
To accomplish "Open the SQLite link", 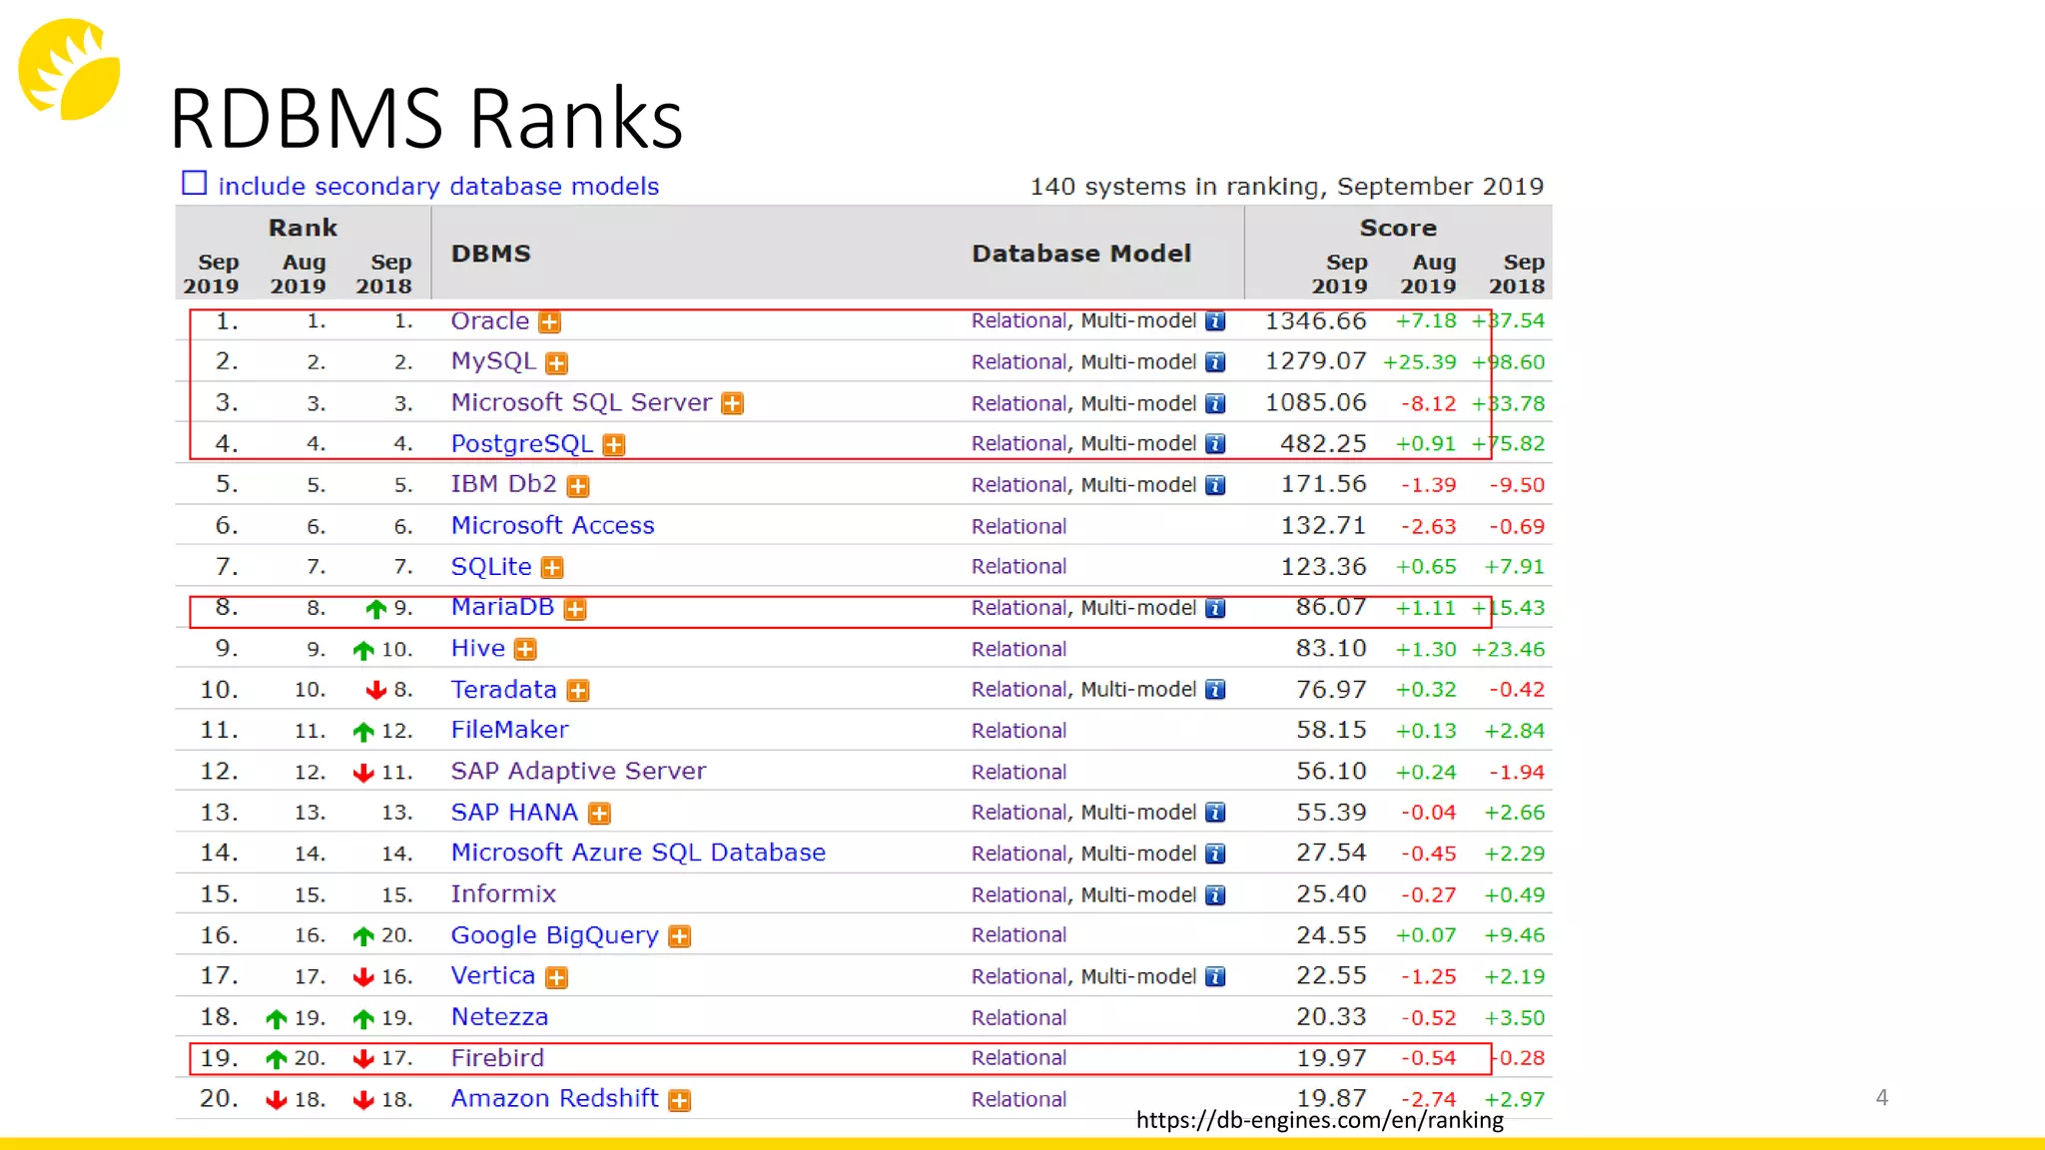I will tap(491, 567).
